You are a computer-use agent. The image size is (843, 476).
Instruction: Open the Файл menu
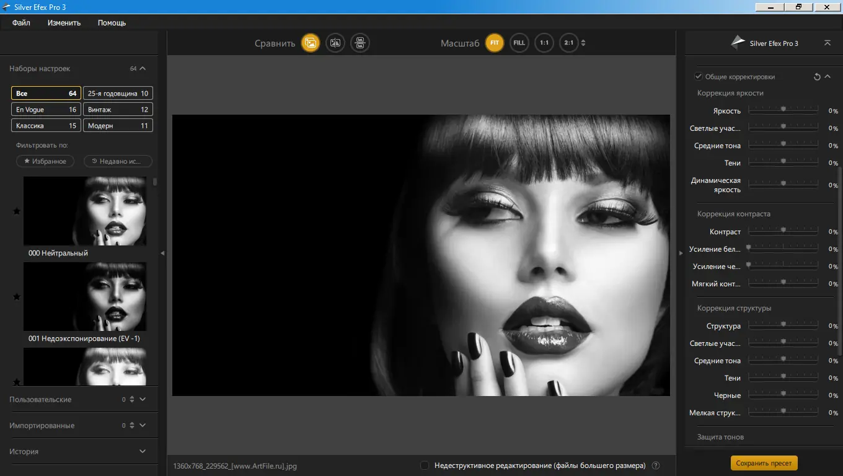click(x=21, y=23)
